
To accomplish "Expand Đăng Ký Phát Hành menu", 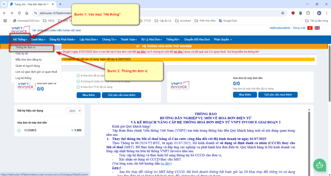I will pos(62,40).
